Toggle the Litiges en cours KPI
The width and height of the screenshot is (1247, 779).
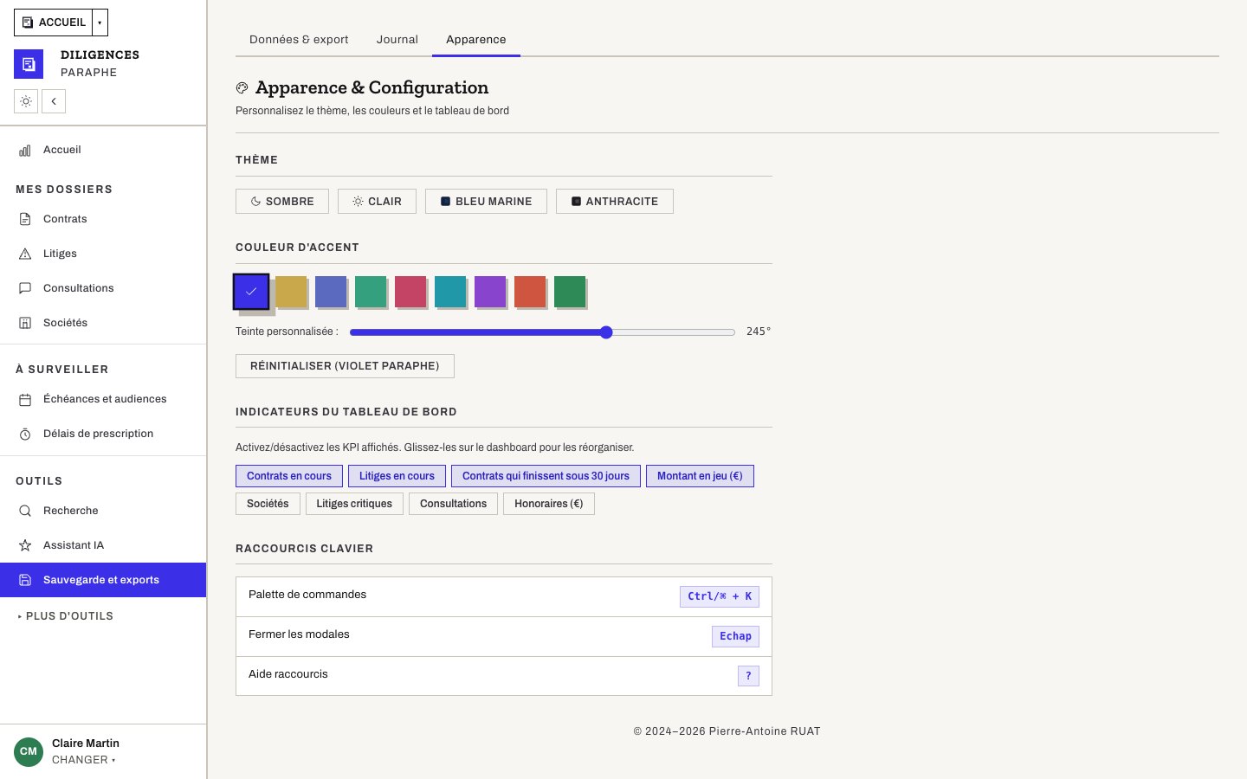(x=397, y=476)
